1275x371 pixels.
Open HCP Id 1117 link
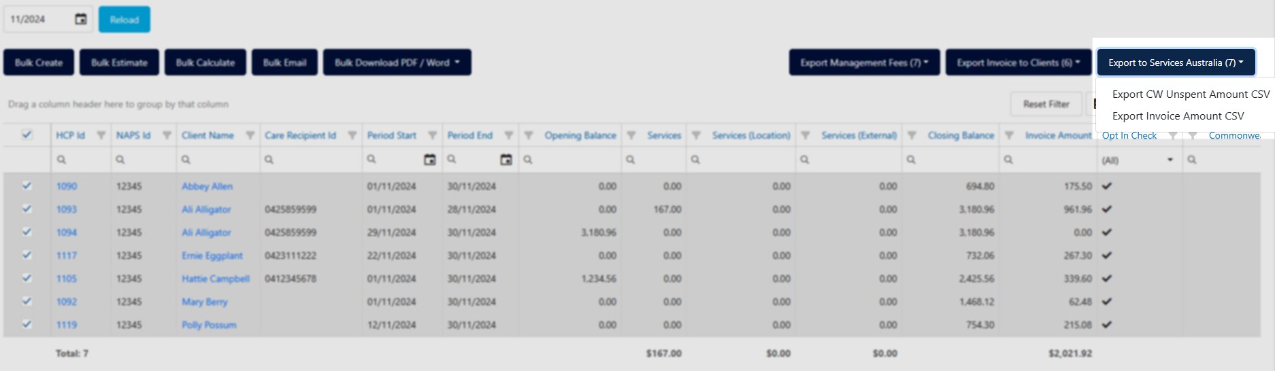67,255
